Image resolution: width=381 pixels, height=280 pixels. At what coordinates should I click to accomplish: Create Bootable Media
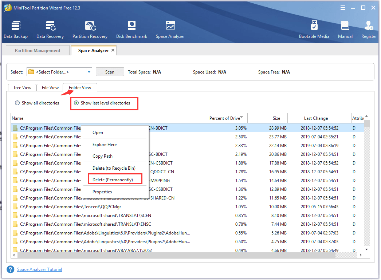314,29
